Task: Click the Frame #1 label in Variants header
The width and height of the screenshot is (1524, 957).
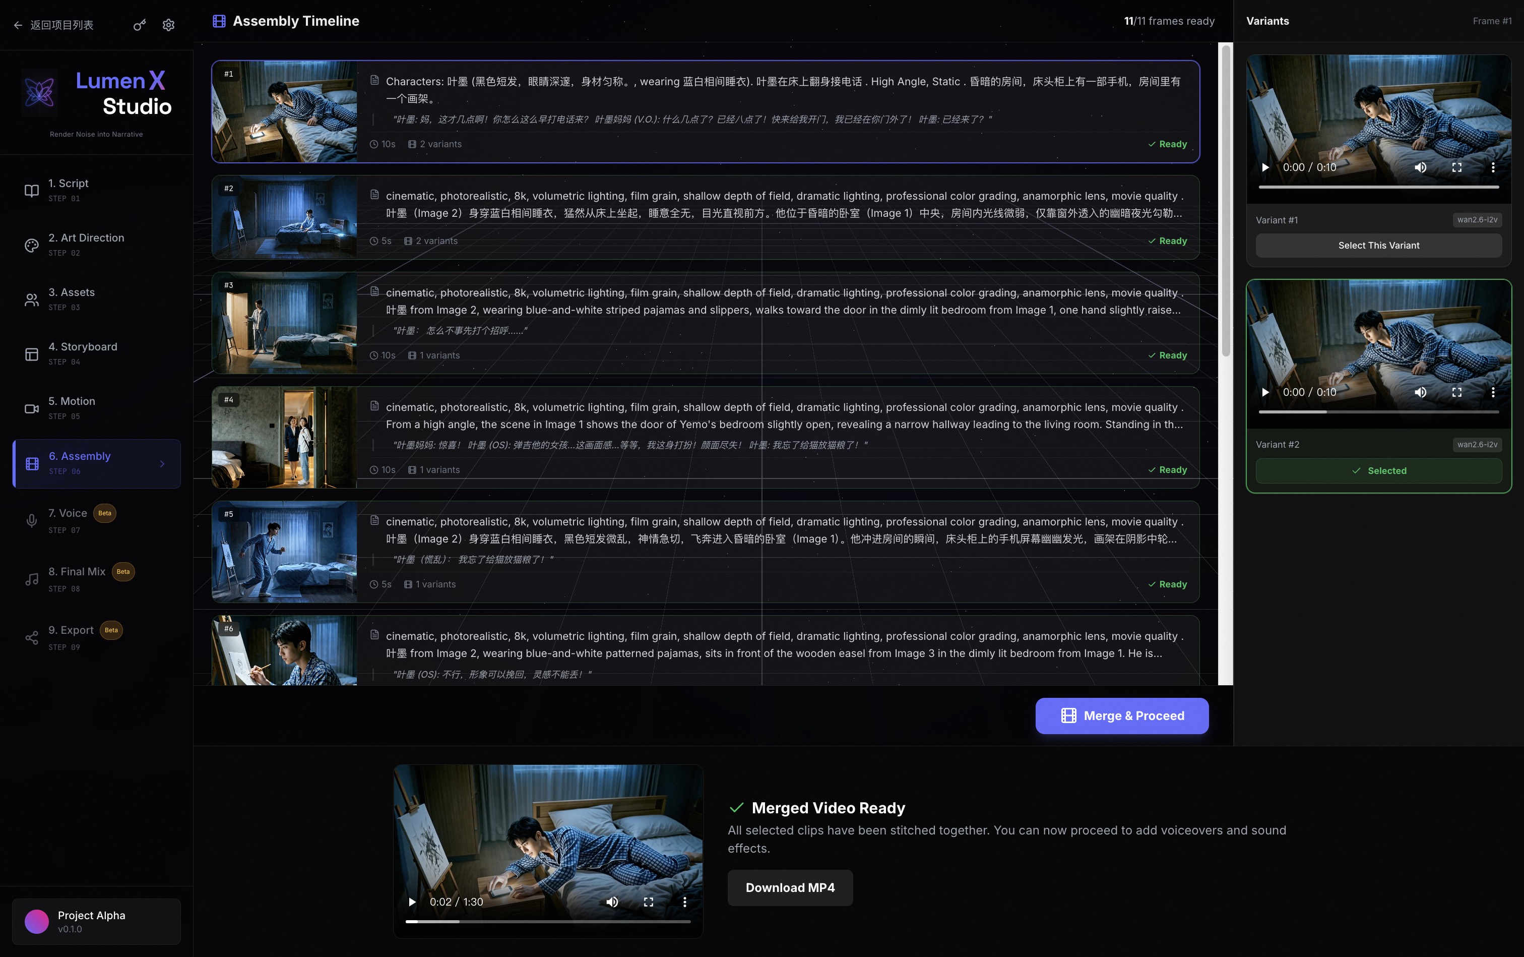Action: [1492, 21]
